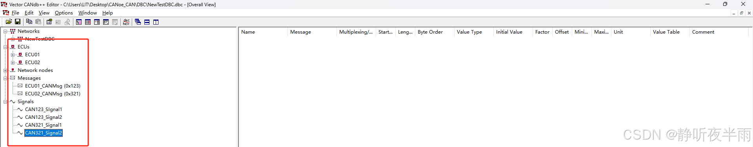
Task: Click the greyed-out stamp-shaped toolbar icon
Action: click(67, 22)
